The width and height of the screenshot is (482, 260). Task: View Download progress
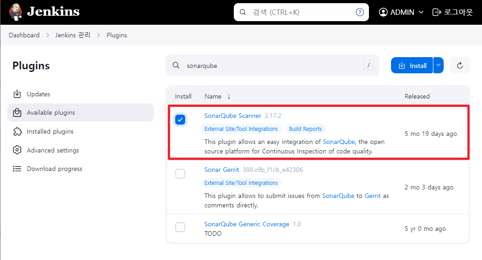[x=80, y=169]
